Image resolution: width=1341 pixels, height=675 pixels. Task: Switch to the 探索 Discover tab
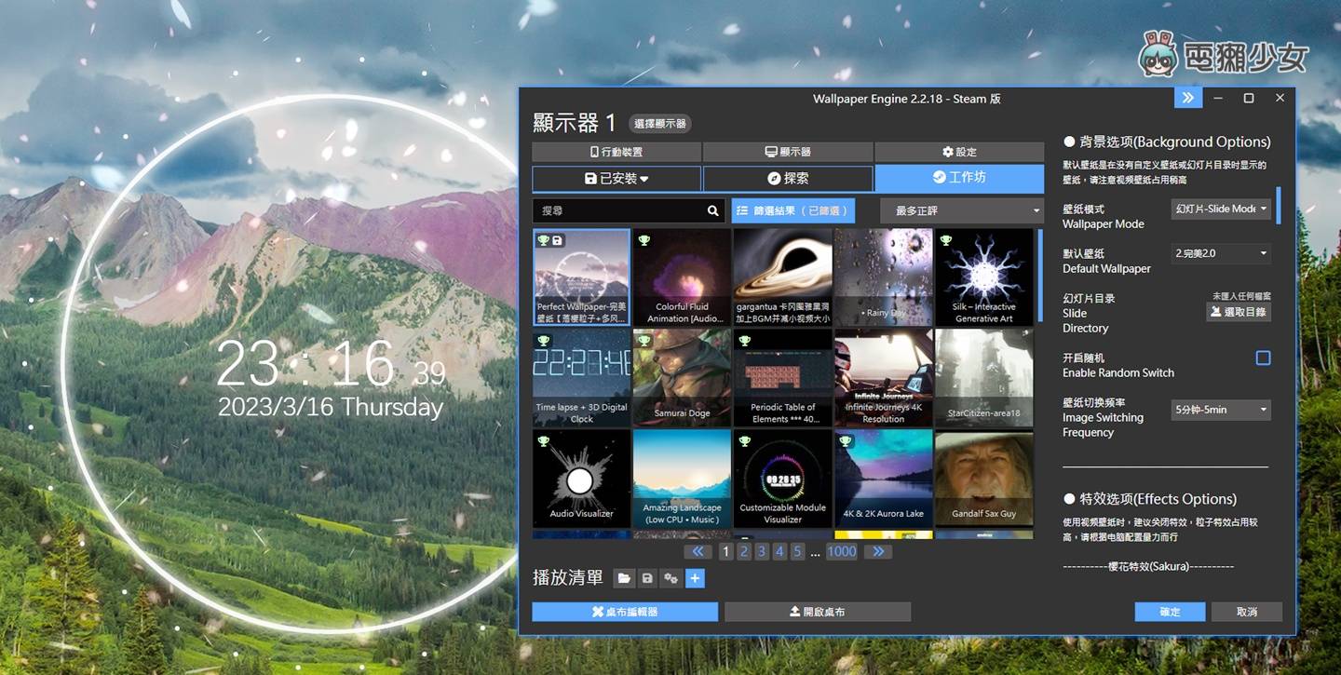coord(789,178)
